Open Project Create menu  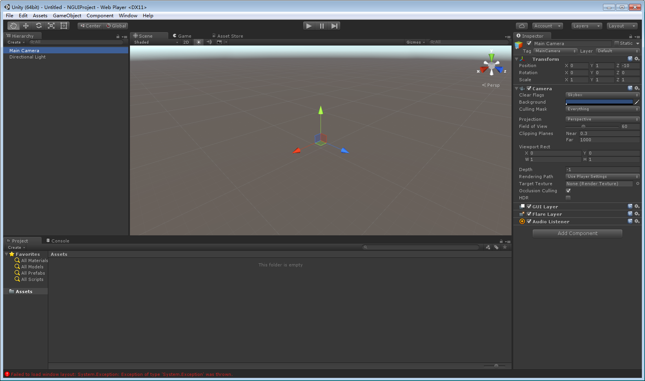(16, 248)
